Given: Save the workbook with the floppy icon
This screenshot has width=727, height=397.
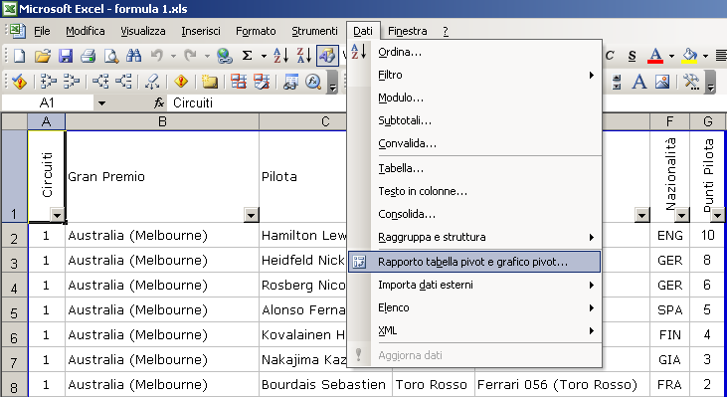Looking at the screenshot, I should point(66,56).
